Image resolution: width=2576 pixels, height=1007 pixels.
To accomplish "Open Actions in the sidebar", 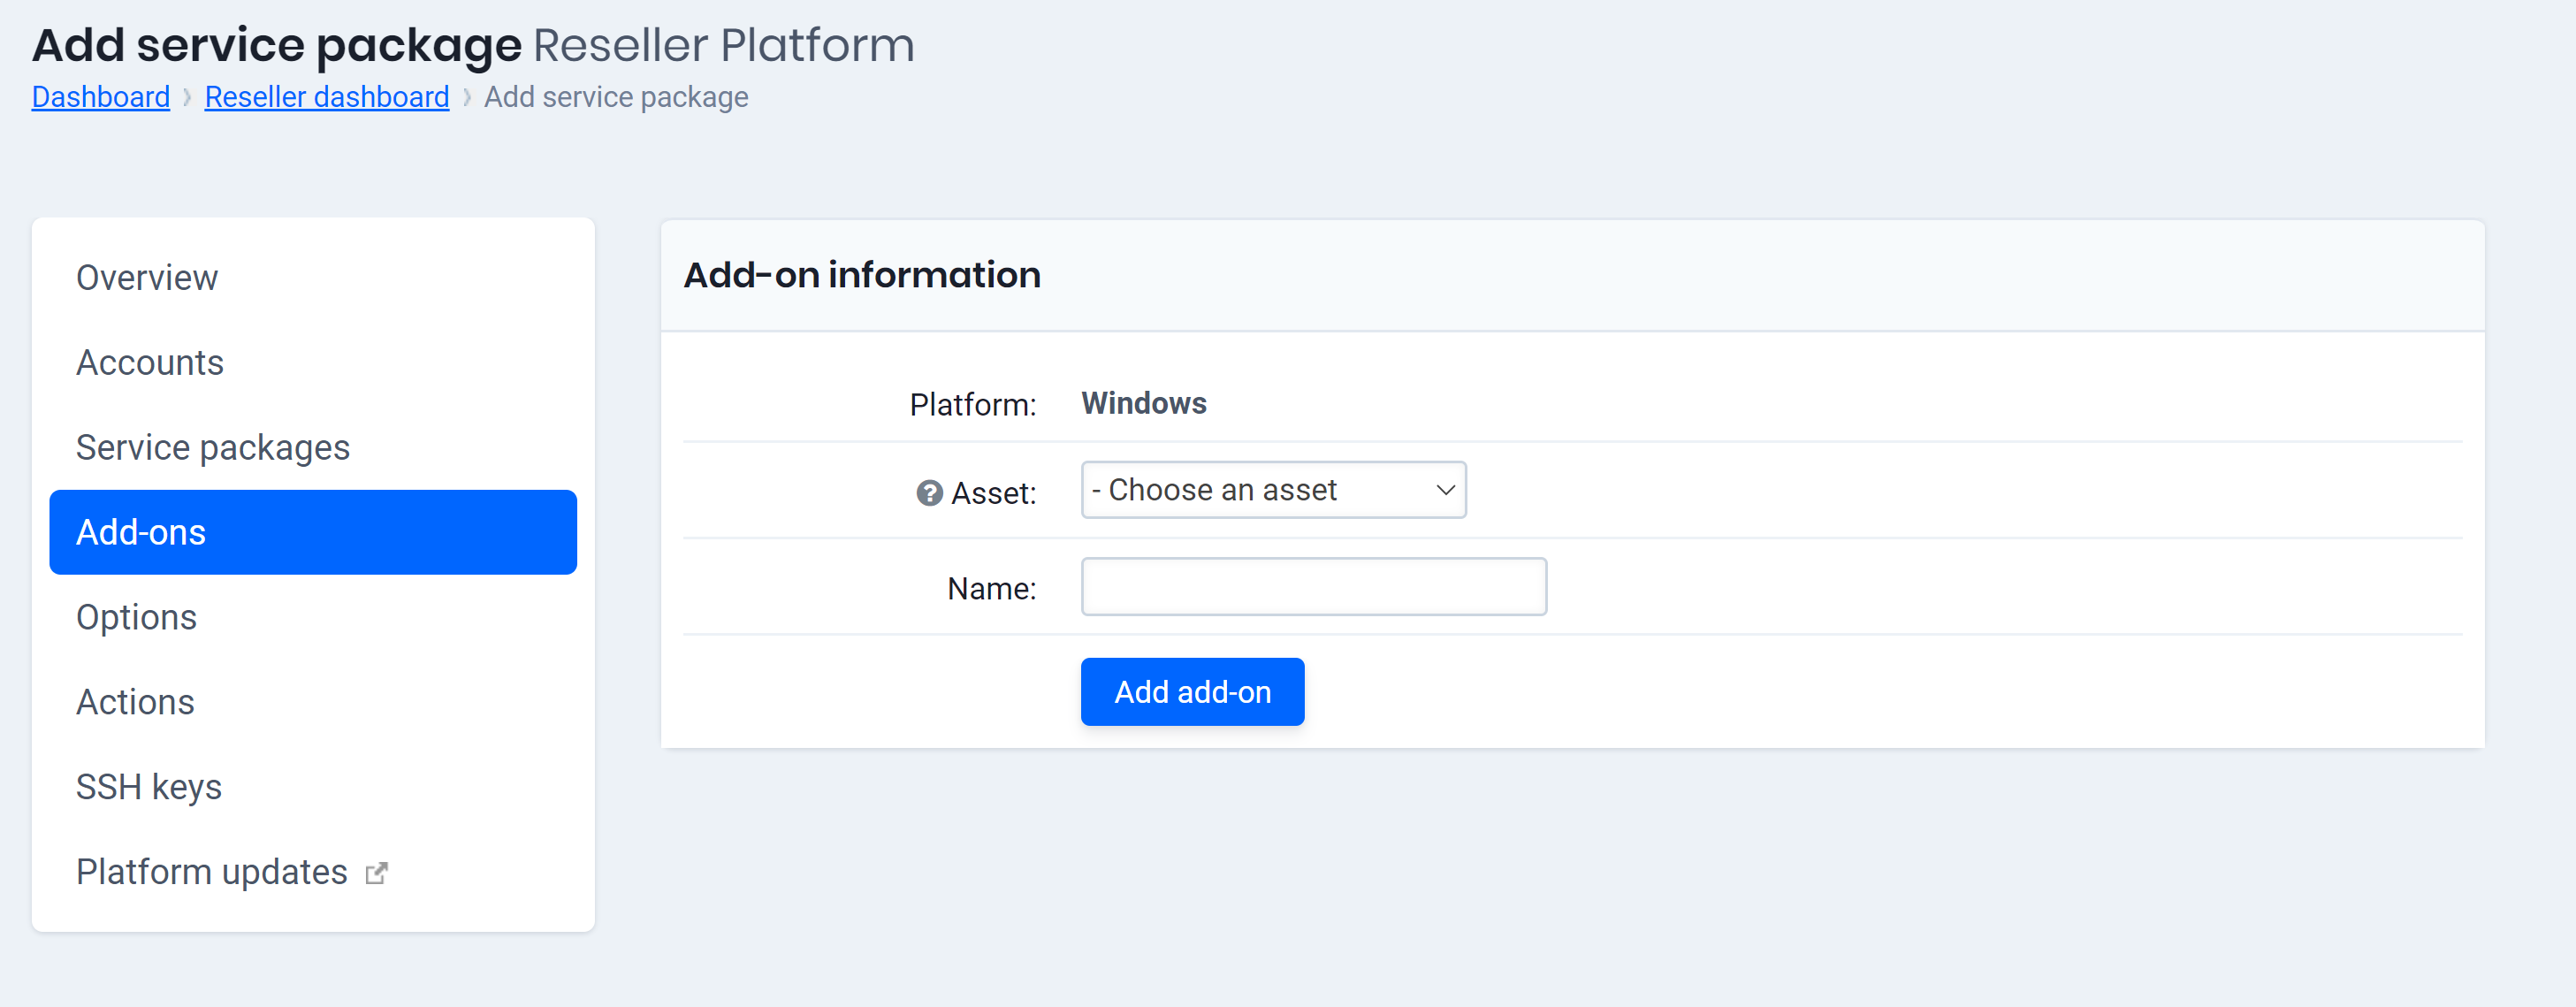I will 313,702.
